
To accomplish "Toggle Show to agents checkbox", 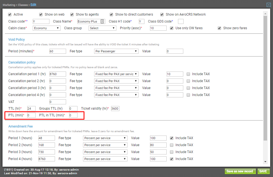I will (72, 14).
